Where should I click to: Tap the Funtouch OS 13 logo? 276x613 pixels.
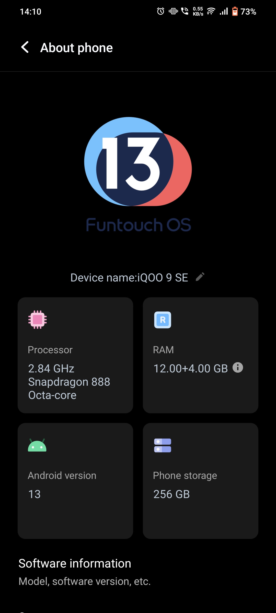(138, 174)
